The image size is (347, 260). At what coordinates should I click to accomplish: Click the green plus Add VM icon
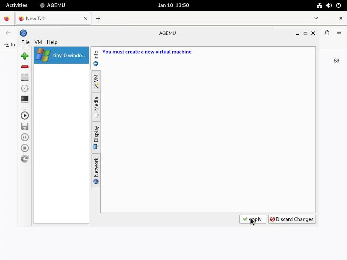24,56
